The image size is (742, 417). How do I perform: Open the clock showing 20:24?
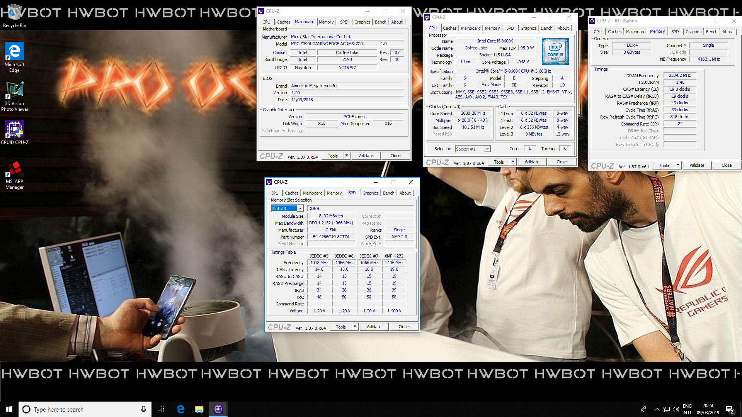click(x=708, y=409)
